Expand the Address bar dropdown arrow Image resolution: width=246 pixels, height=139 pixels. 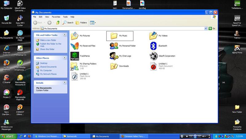coord(206,28)
